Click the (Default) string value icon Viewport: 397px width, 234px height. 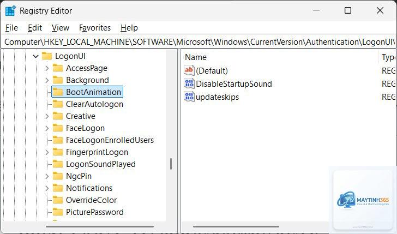[x=189, y=70]
